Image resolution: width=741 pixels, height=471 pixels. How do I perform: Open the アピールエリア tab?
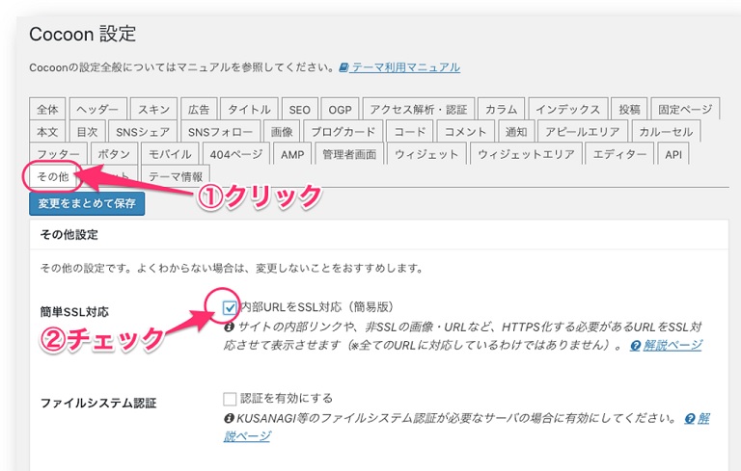[582, 132]
